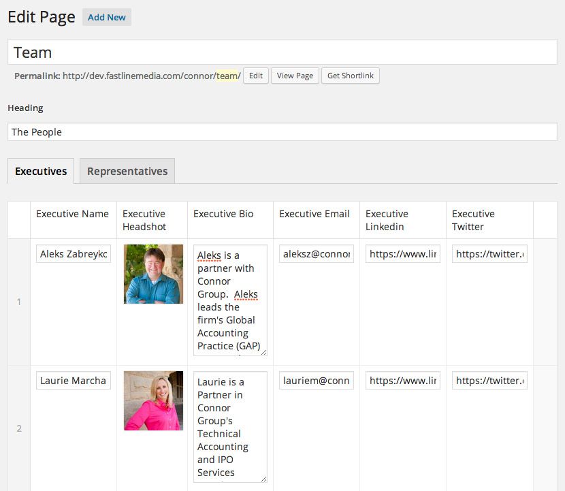565x491 pixels.
Task: Click the aleksz@connor email field
Action: [316, 254]
